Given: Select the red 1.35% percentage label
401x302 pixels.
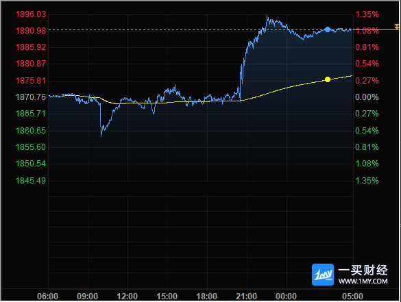Looking at the screenshot, I should [x=367, y=14].
